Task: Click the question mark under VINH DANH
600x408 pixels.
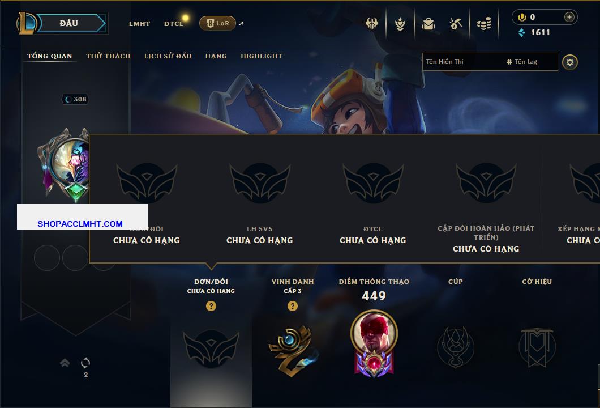Action: click(x=292, y=305)
